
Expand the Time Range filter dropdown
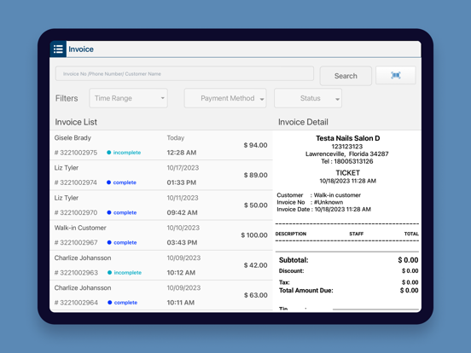point(128,98)
